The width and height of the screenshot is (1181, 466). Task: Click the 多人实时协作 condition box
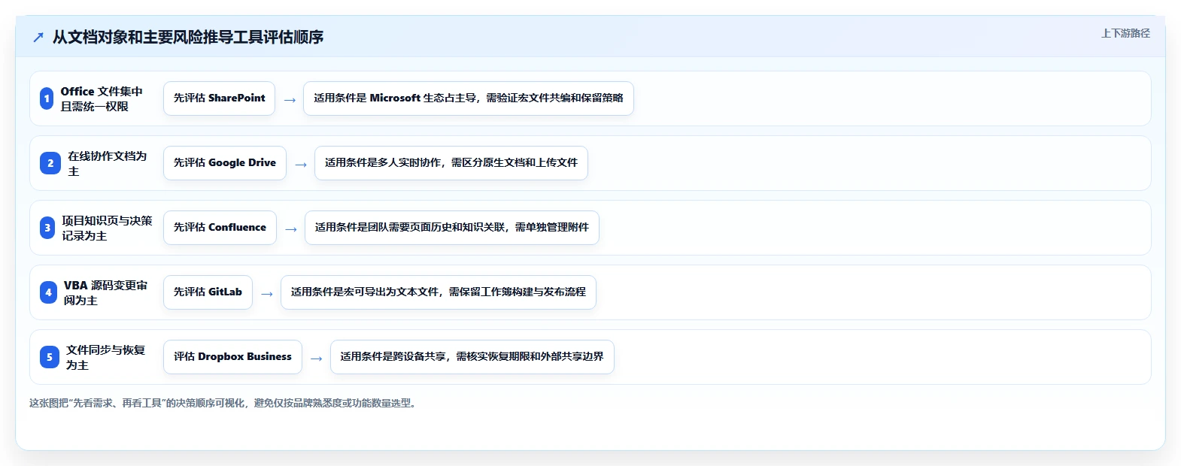451,163
